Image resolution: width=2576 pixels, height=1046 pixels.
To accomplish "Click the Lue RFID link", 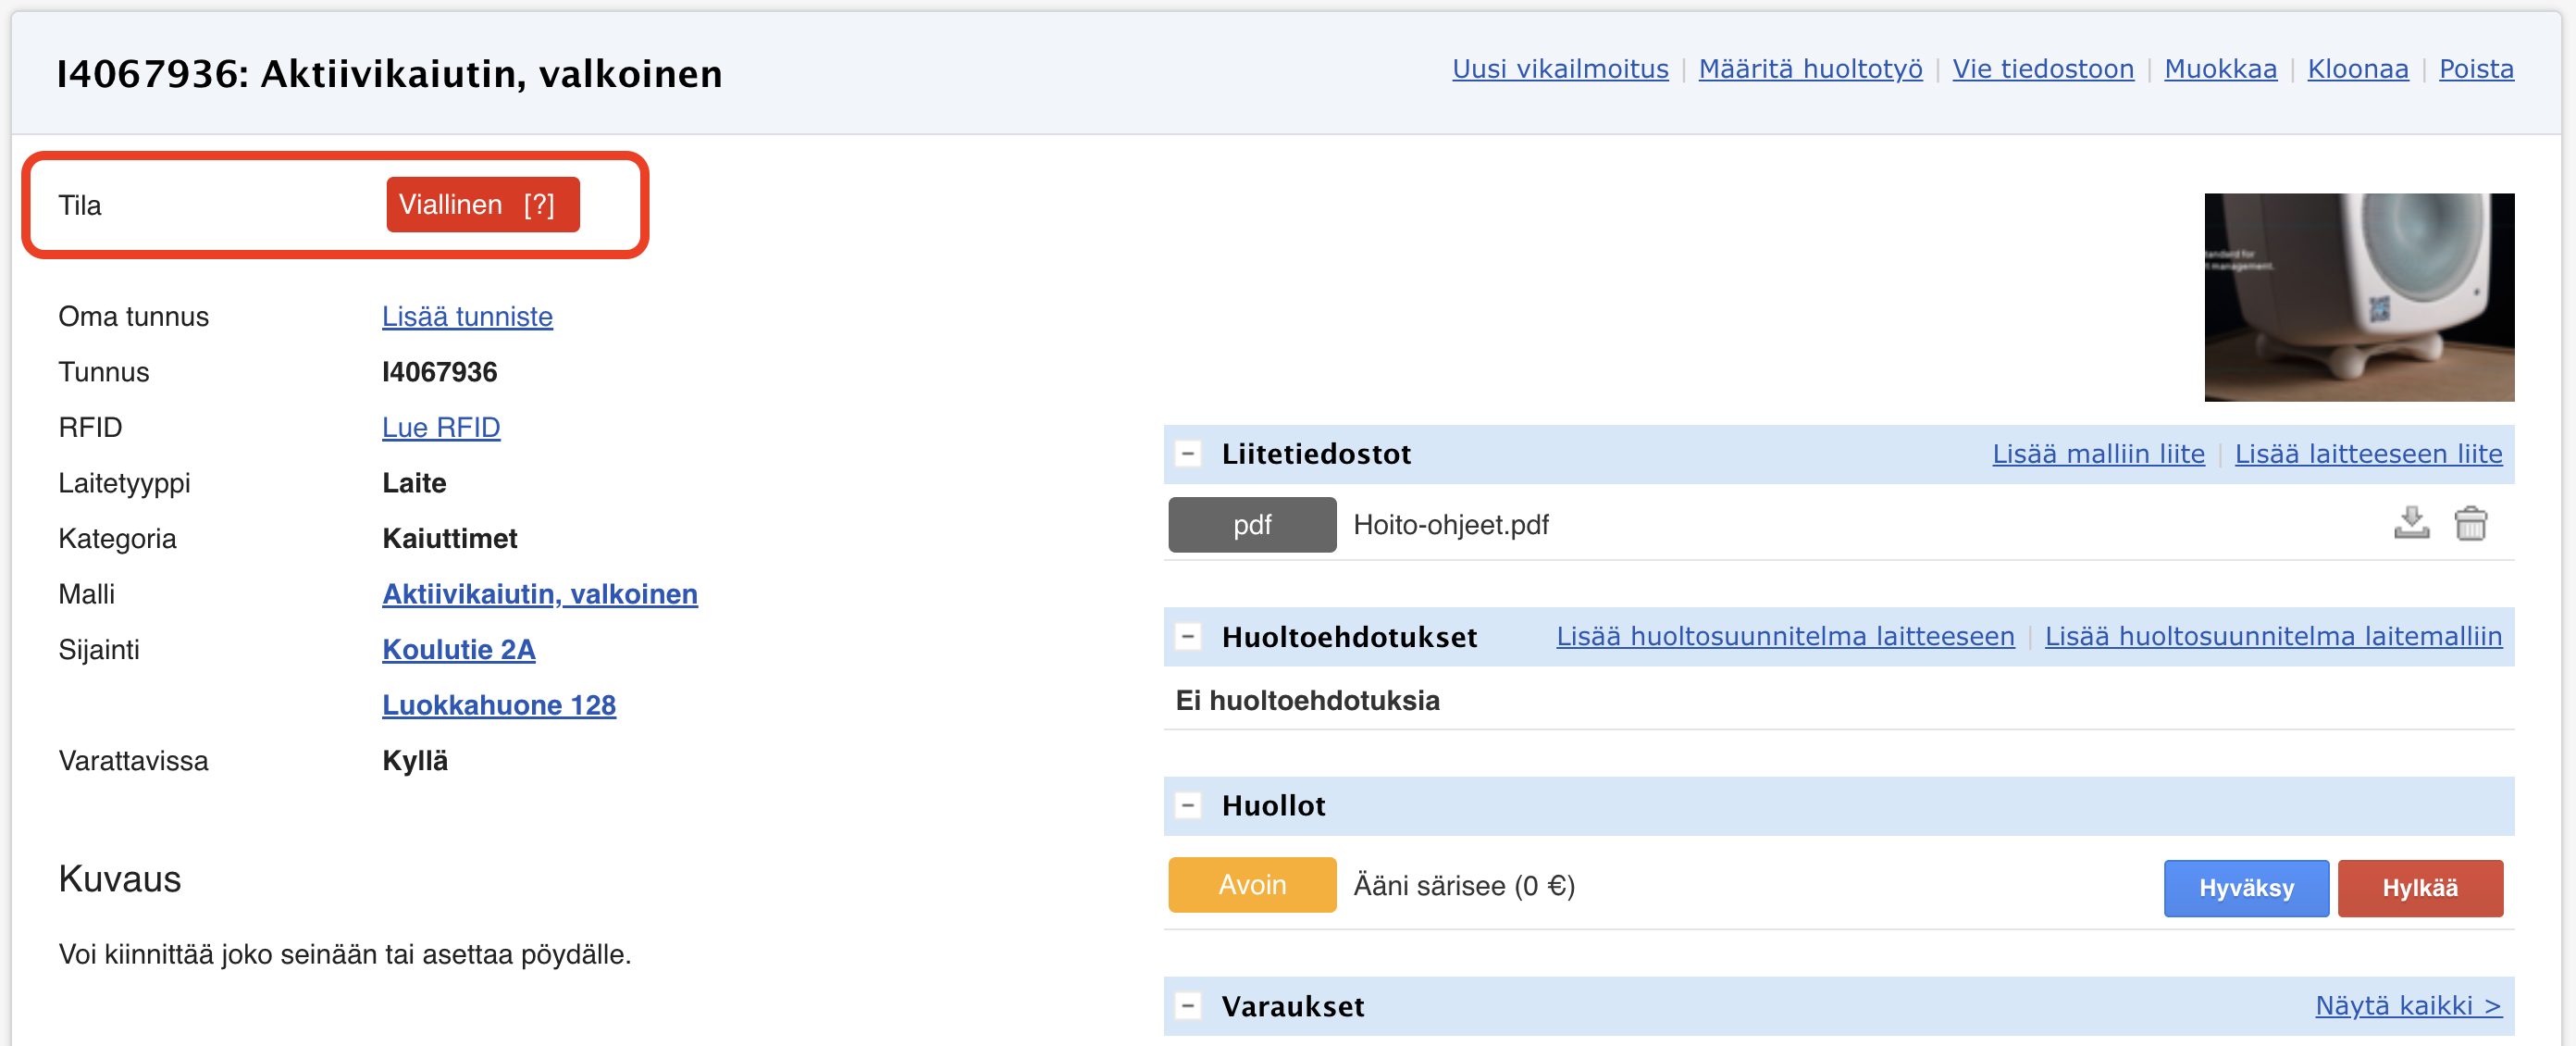I will [x=440, y=427].
